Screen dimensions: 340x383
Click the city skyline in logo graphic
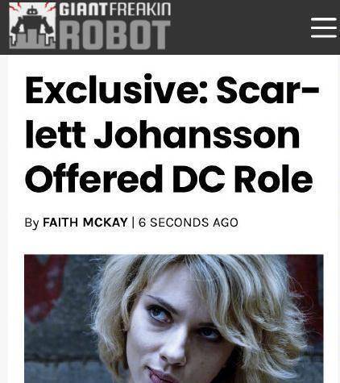(33, 40)
